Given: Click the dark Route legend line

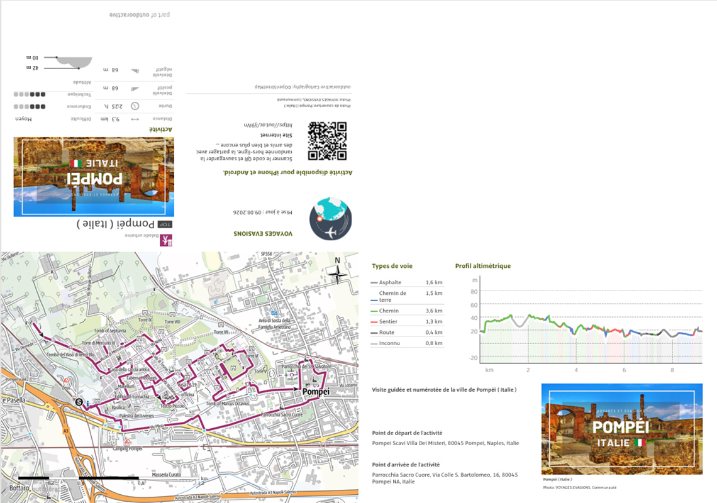Looking at the screenshot, I should (x=374, y=333).
